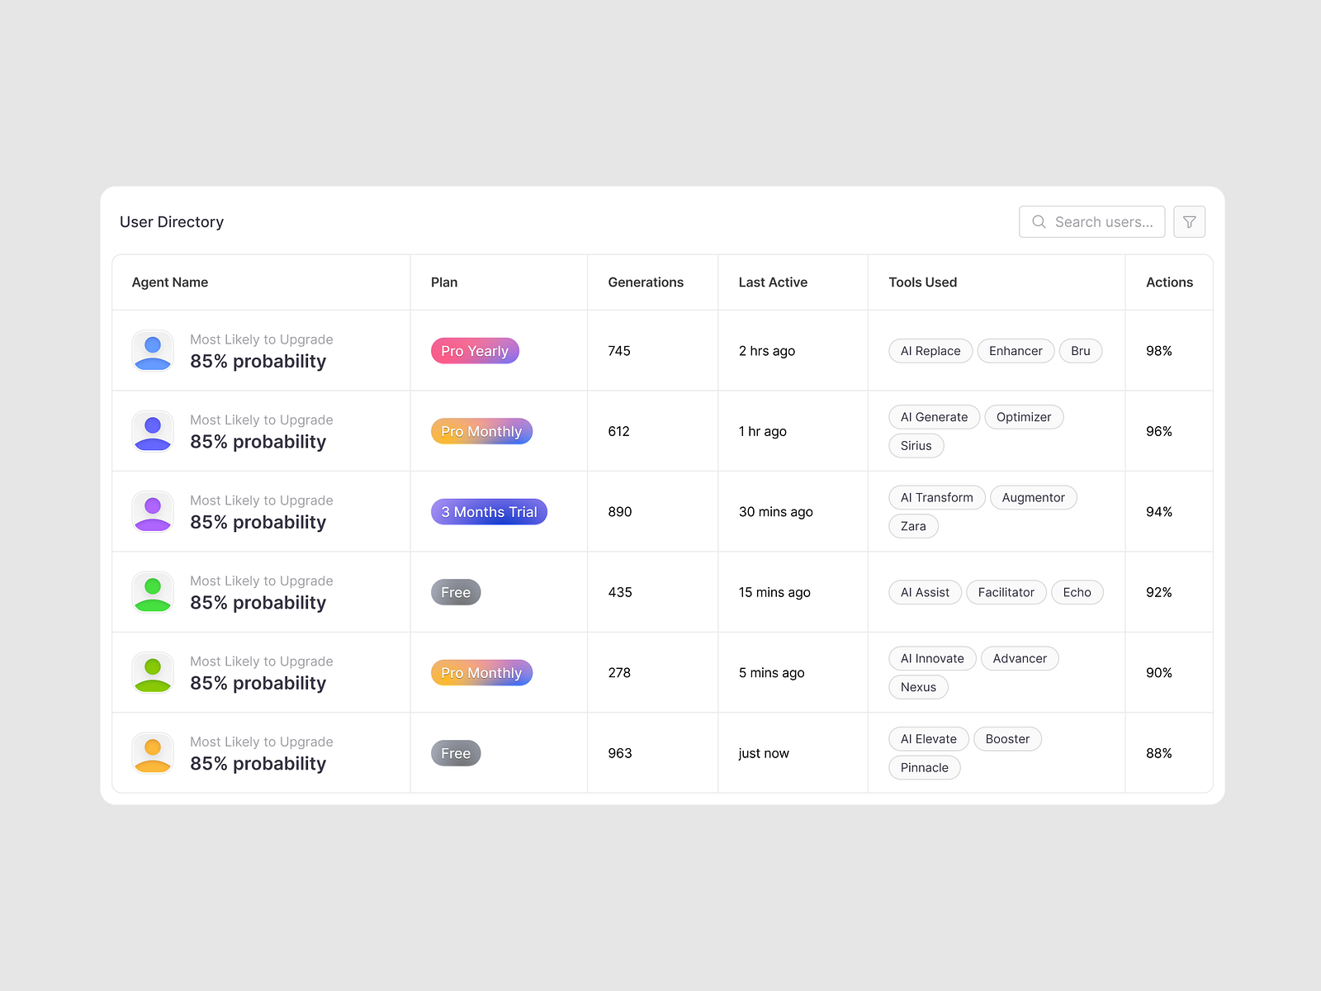The height and width of the screenshot is (991, 1321).
Task: Select the AI Replace tool chip
Action: (930, 350)
